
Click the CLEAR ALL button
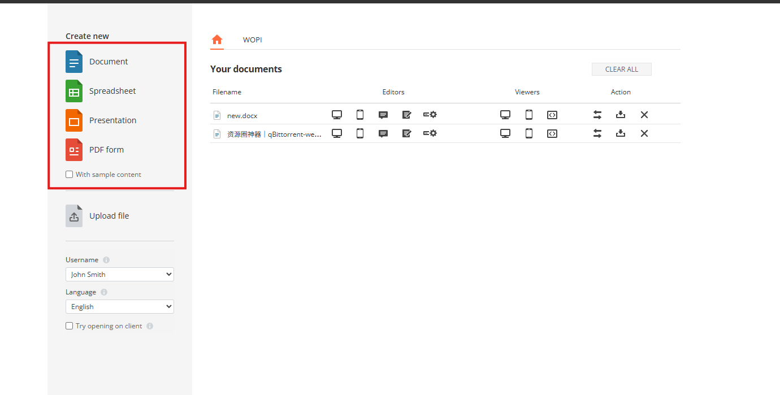[x=622, y=69]
